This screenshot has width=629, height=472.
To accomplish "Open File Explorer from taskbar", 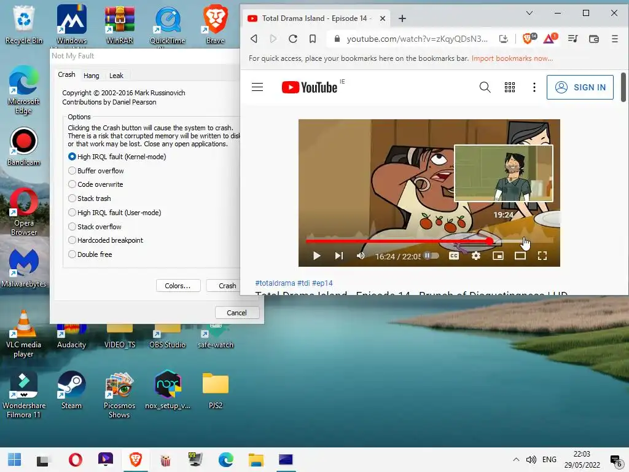I will (x=256, y=460).
